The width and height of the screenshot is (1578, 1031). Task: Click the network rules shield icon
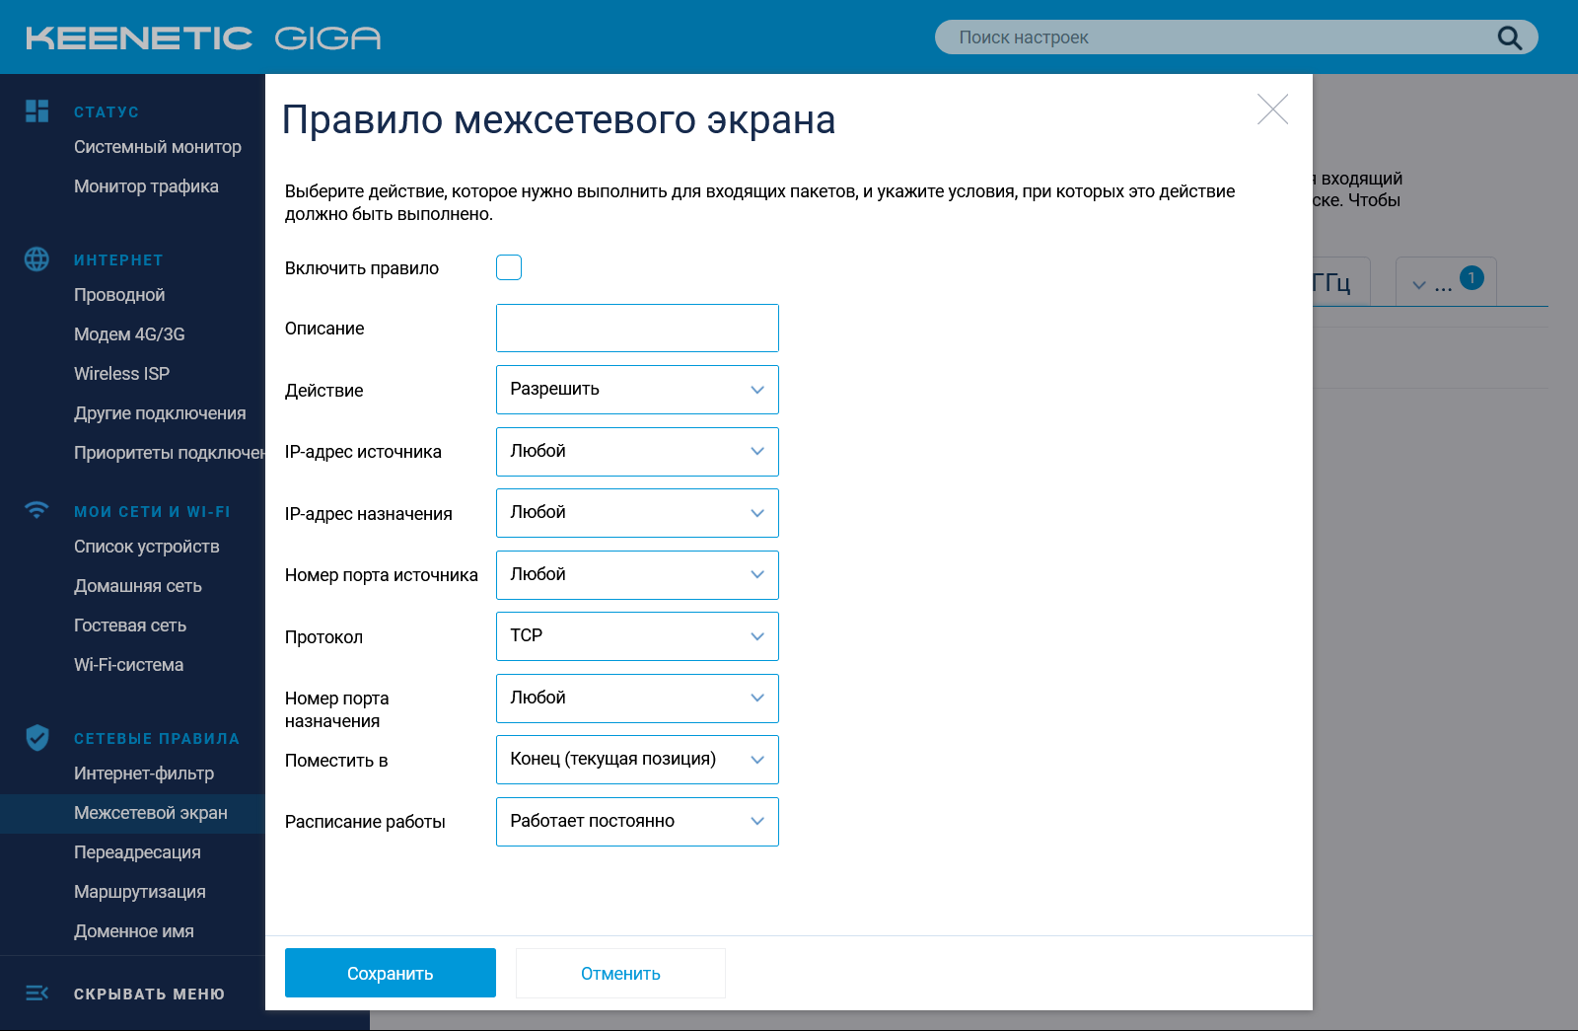[37, 737]
